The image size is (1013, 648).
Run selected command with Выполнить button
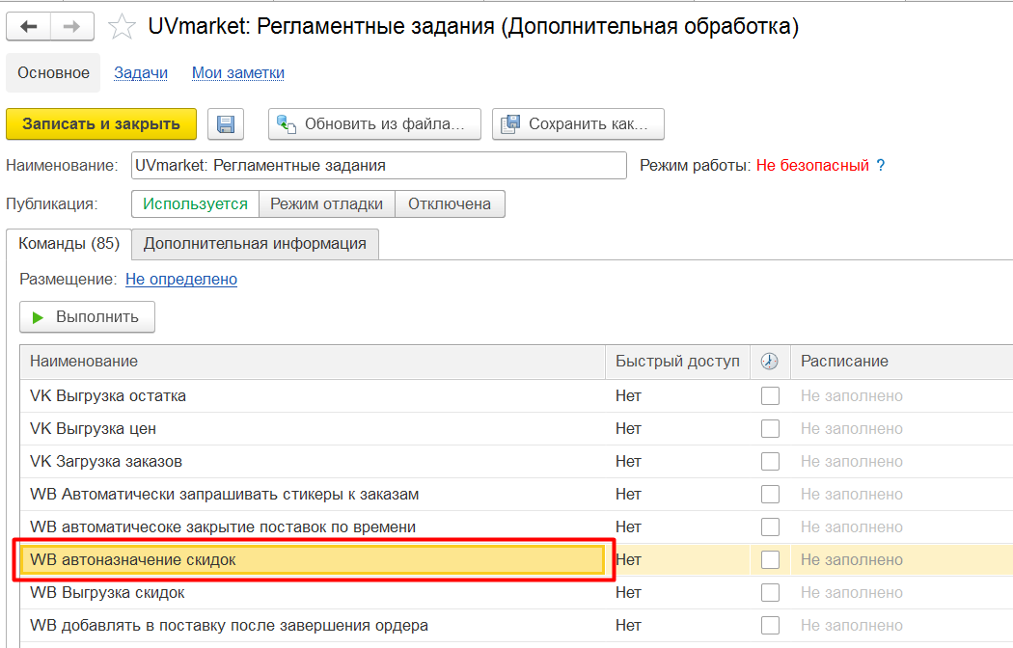(87, 317)
